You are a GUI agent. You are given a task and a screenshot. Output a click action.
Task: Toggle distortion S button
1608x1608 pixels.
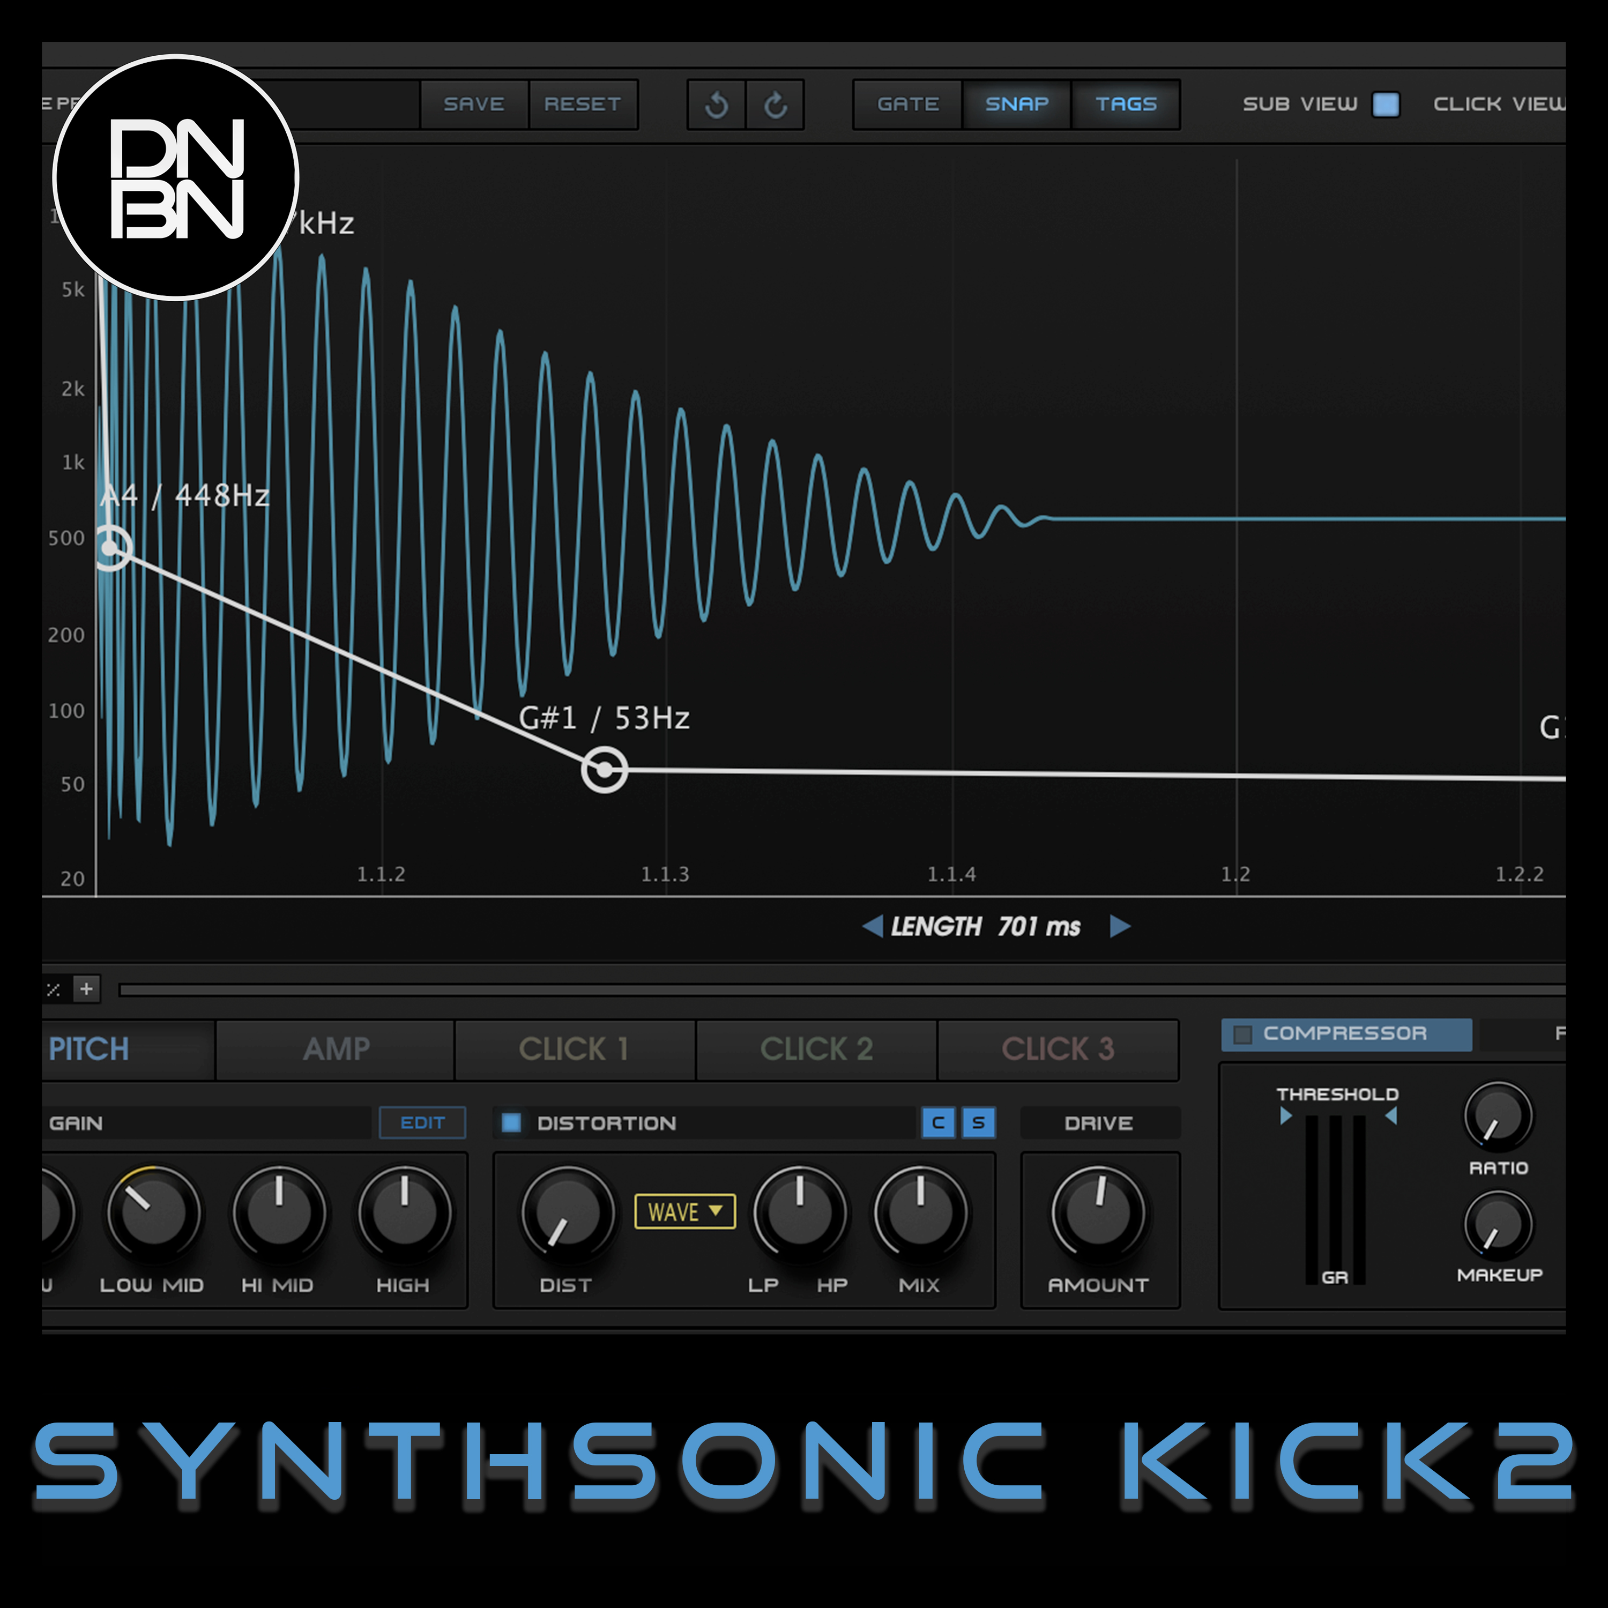point(978,1123)
